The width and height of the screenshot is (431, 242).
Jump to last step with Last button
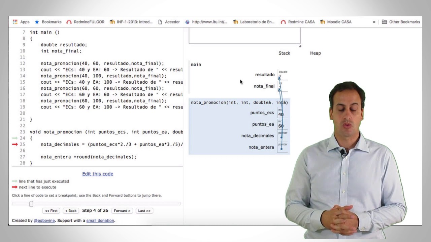click(144, 211)
